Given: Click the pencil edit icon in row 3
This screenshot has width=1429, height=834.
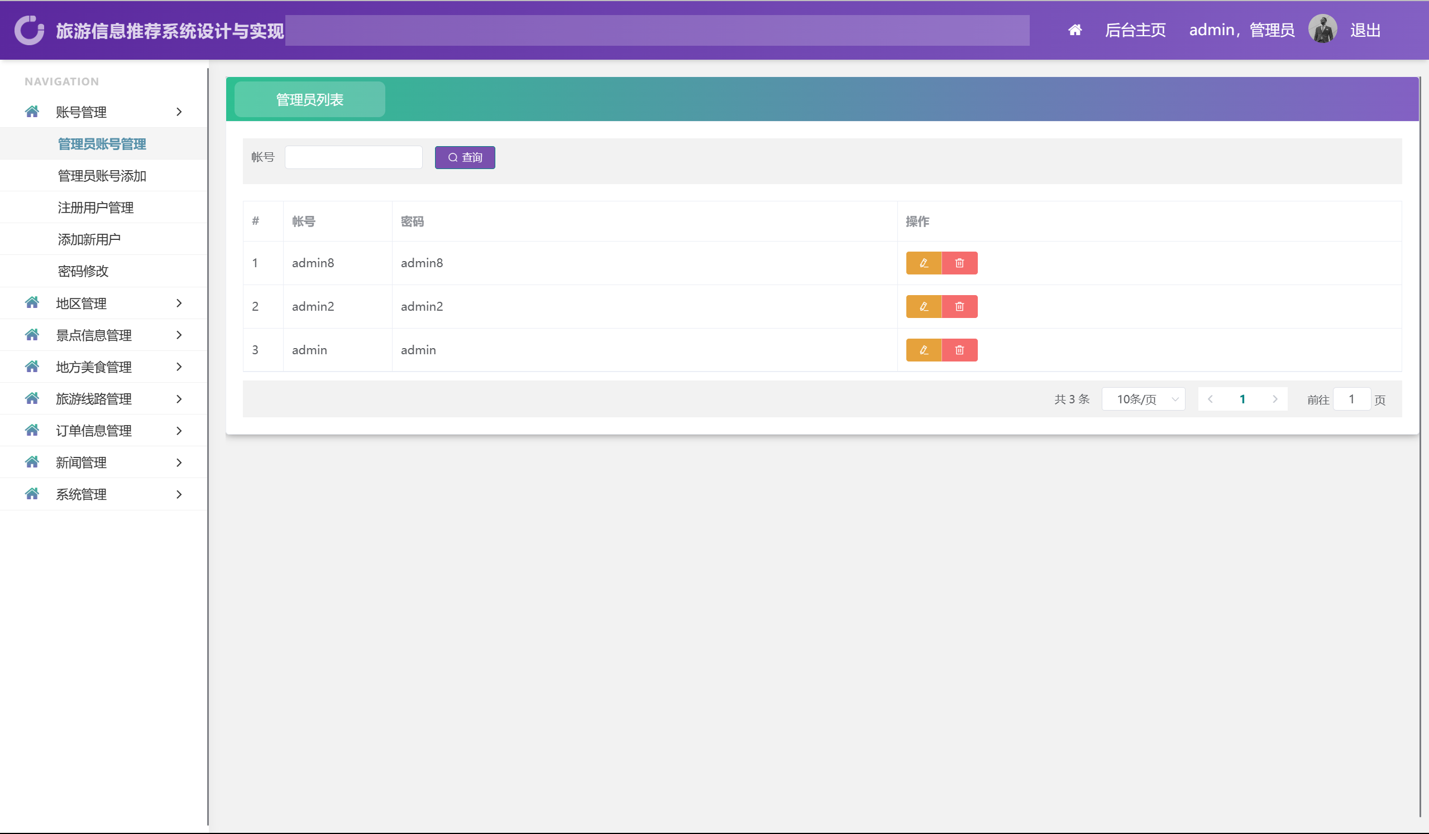Looking at the screenshot, I should tap(924, 350).
